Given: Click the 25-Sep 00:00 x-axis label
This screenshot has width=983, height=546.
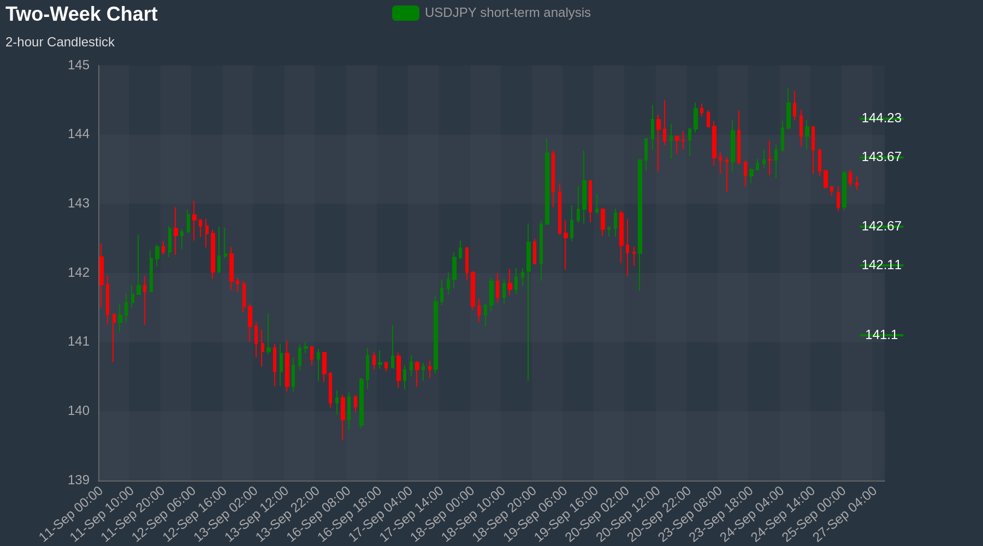Looking at the screenshot, I should (x=815, y=514).
